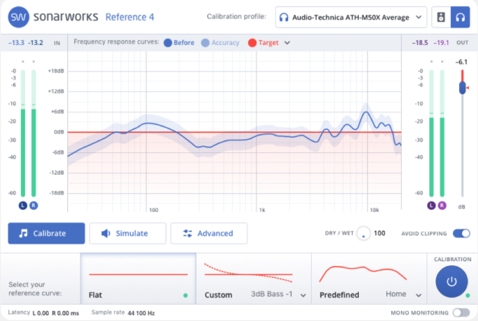This screenshot has width=478, height=321.
Task: Choose the Custom reference curve
Action: 254,279
